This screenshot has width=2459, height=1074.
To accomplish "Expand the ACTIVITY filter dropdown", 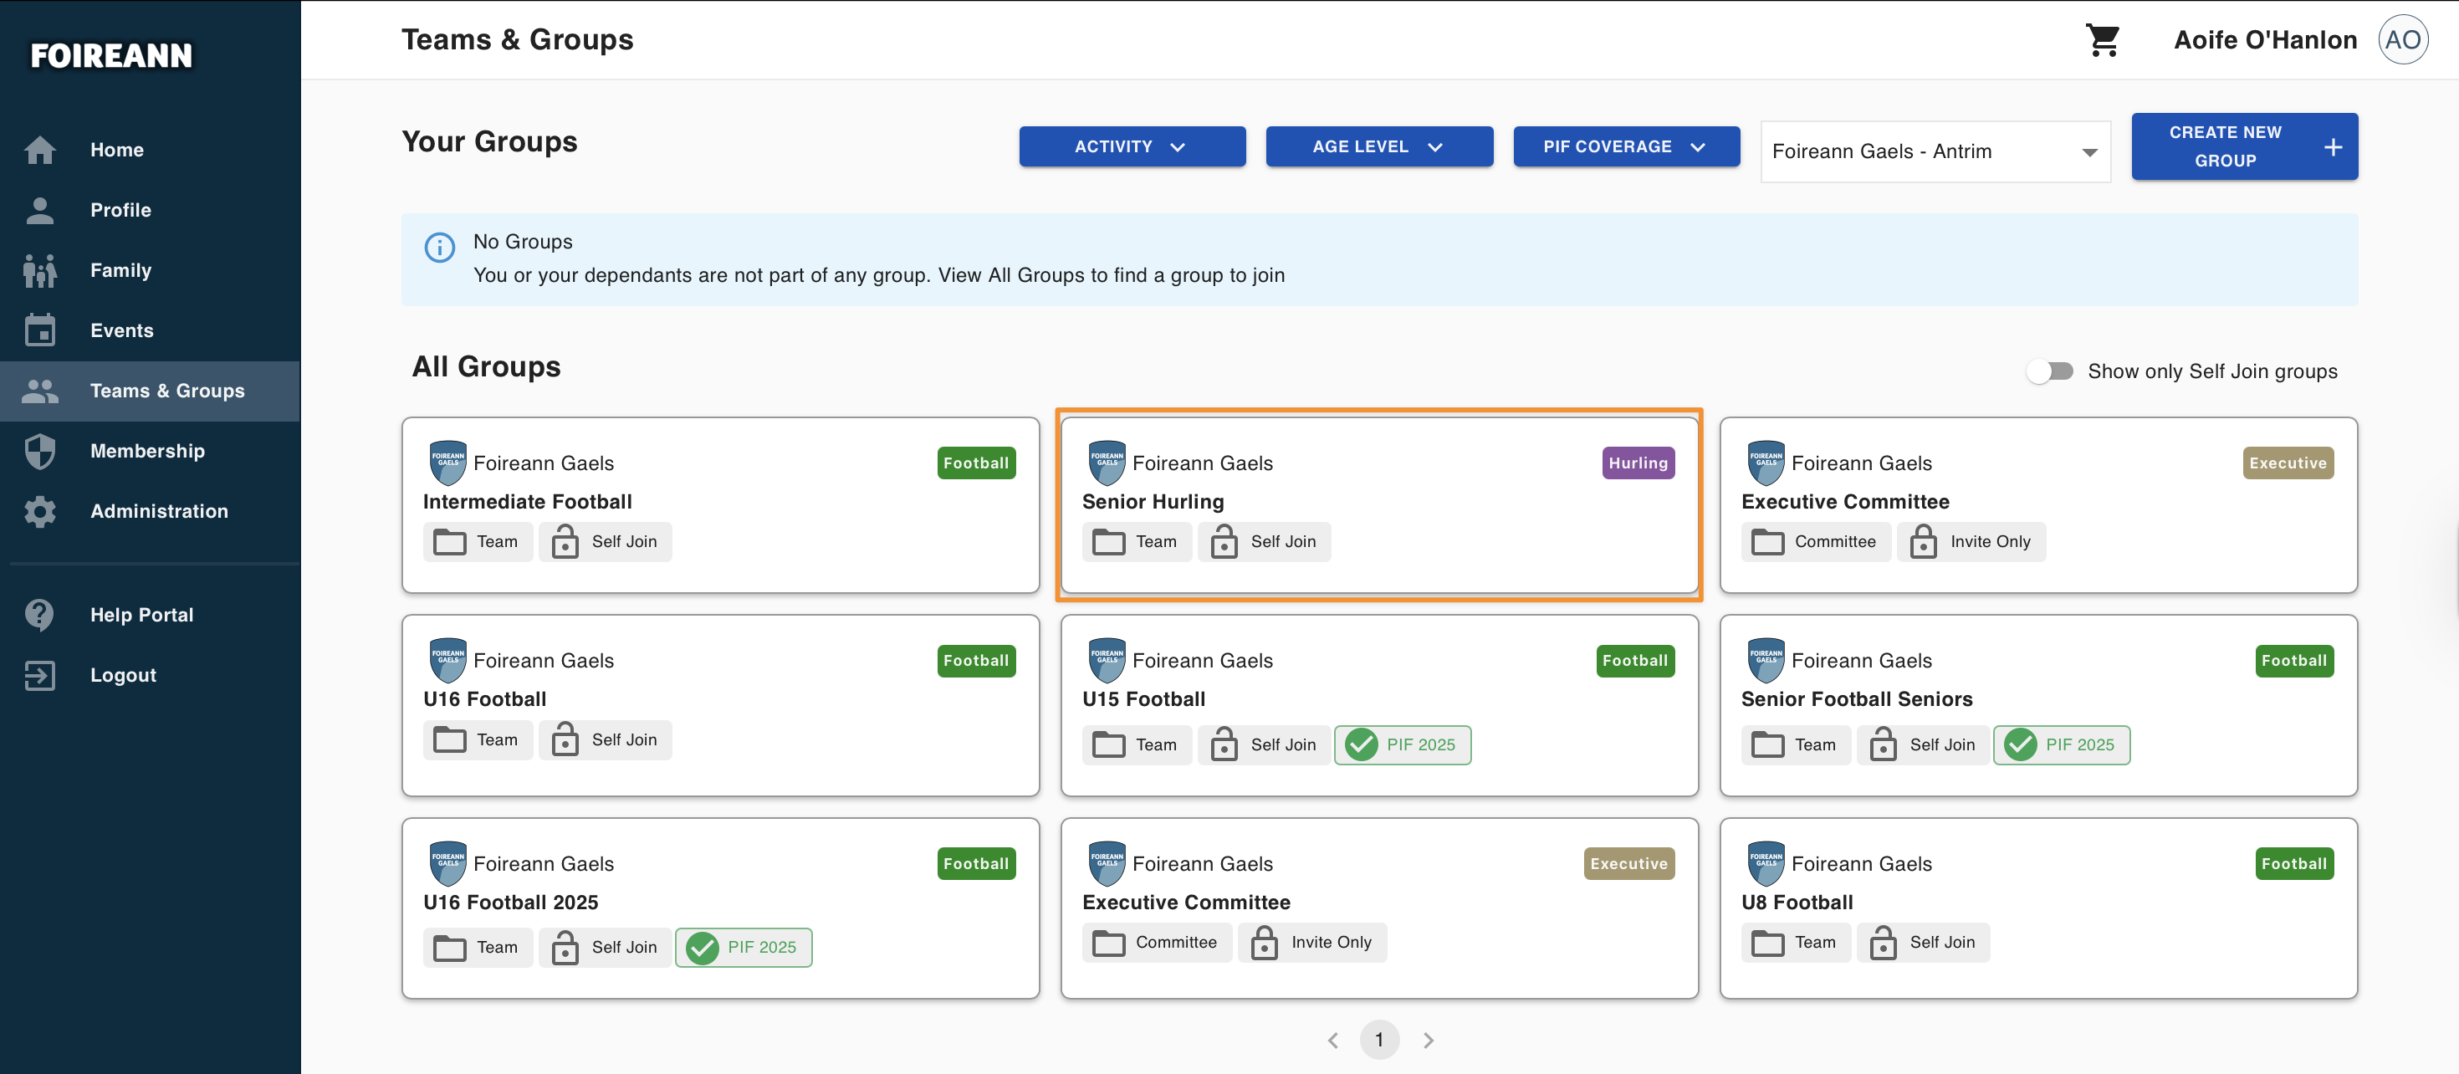I will click(x=1132, y=147).
